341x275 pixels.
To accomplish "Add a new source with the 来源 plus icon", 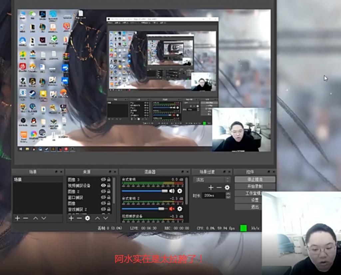I will (71, 218).
